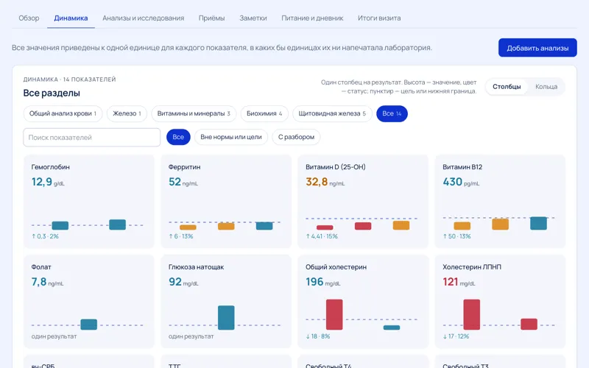Click the Гемоглобин value 12,9
The height and width of the screenshot is (368, 589).
pos(42,182)
